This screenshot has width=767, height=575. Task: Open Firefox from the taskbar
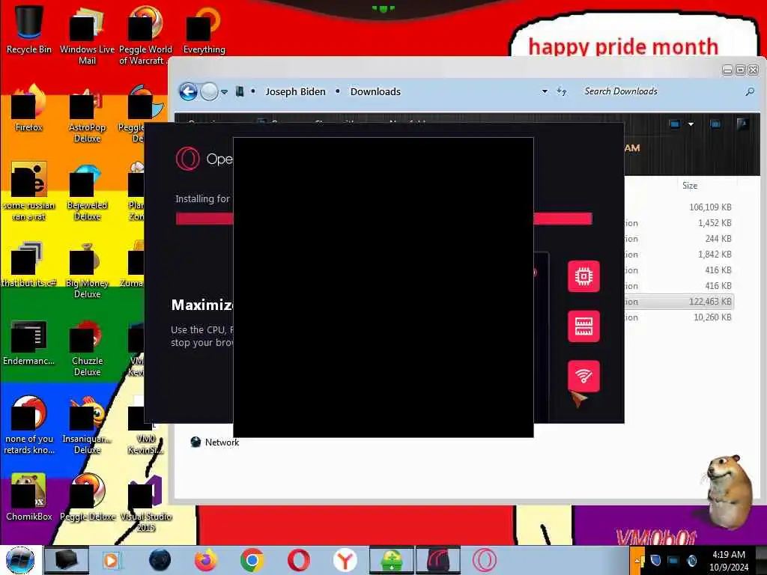tap(205, 560)
